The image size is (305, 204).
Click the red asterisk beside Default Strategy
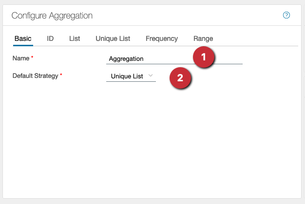point(61,76)
